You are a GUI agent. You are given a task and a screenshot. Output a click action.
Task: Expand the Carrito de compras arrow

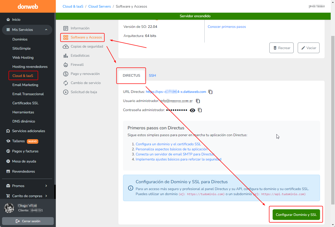[x=46, y=196]
